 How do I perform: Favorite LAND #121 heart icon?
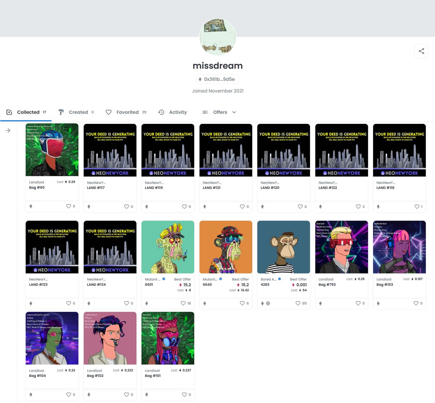[242, 207]
